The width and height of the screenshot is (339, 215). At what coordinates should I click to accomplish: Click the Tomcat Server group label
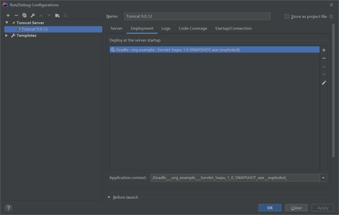click(30, 23)
